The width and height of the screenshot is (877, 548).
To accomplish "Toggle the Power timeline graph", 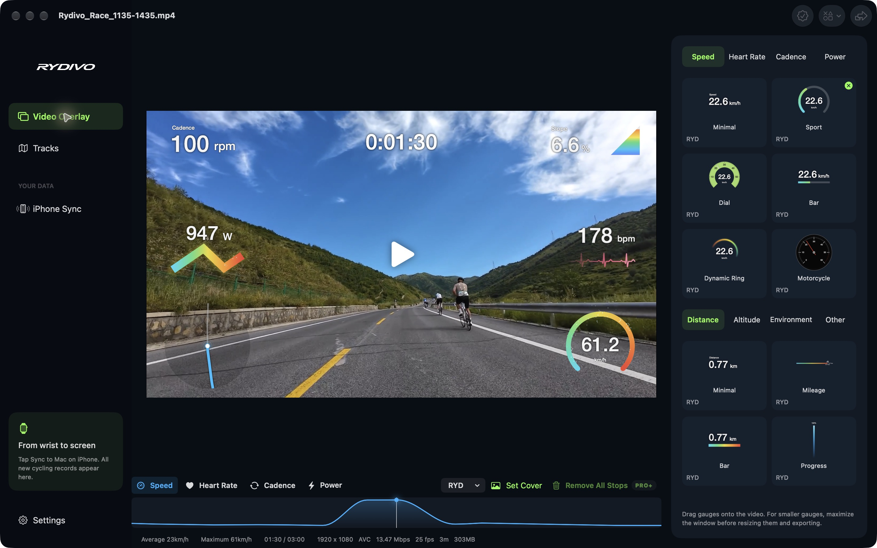I will [x=325, y=485].
